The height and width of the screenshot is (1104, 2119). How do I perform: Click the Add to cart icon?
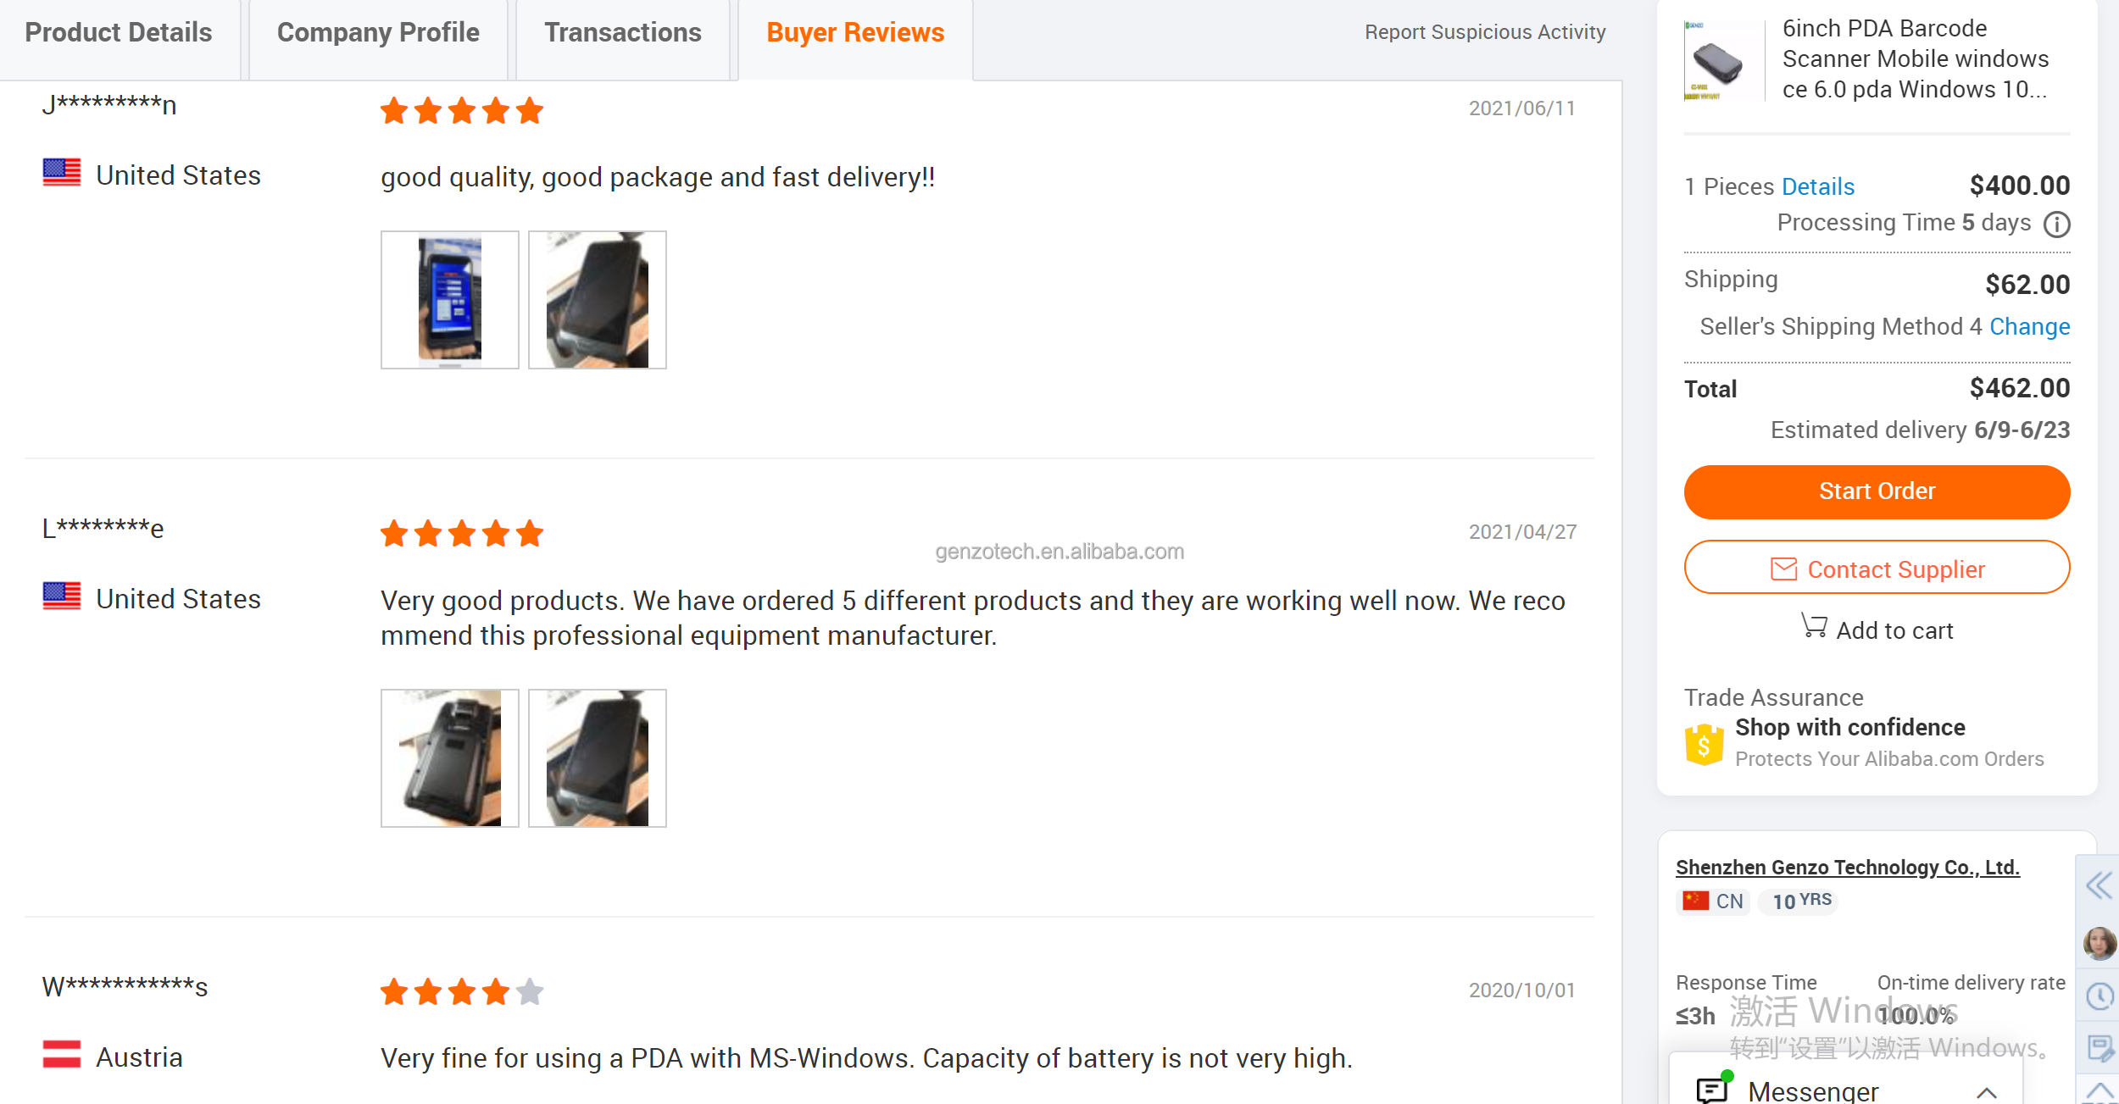point(1814,626)
